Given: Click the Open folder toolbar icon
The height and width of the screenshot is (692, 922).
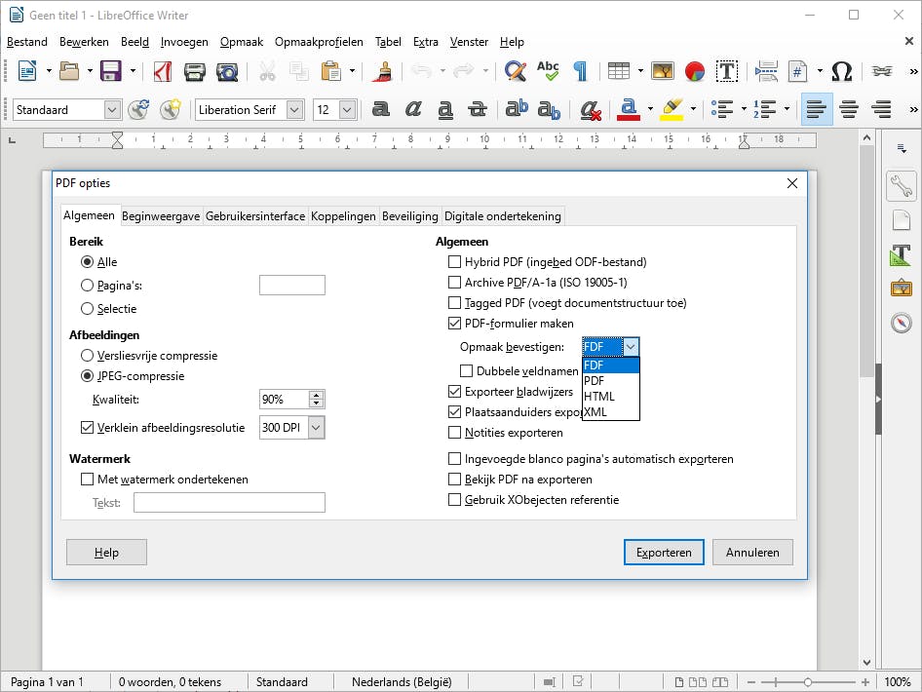Looking at the screenshot, I should (69, 71).
